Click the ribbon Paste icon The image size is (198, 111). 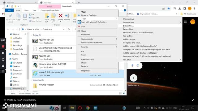25,16
